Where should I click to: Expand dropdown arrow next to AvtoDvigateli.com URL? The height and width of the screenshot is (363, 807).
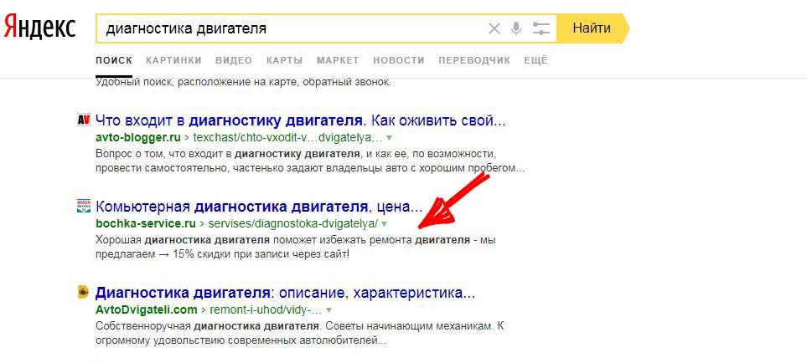tap(328, 309)
